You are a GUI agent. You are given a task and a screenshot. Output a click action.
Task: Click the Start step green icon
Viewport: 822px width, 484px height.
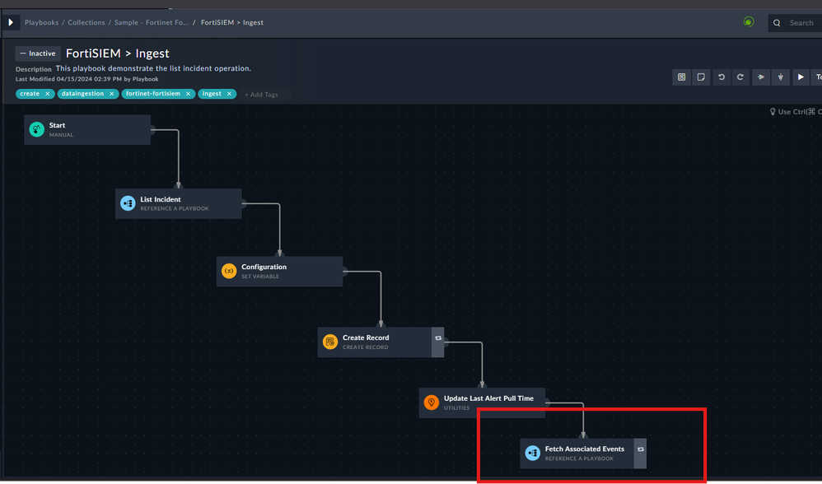pyautogui.click(x=37, y=129)
